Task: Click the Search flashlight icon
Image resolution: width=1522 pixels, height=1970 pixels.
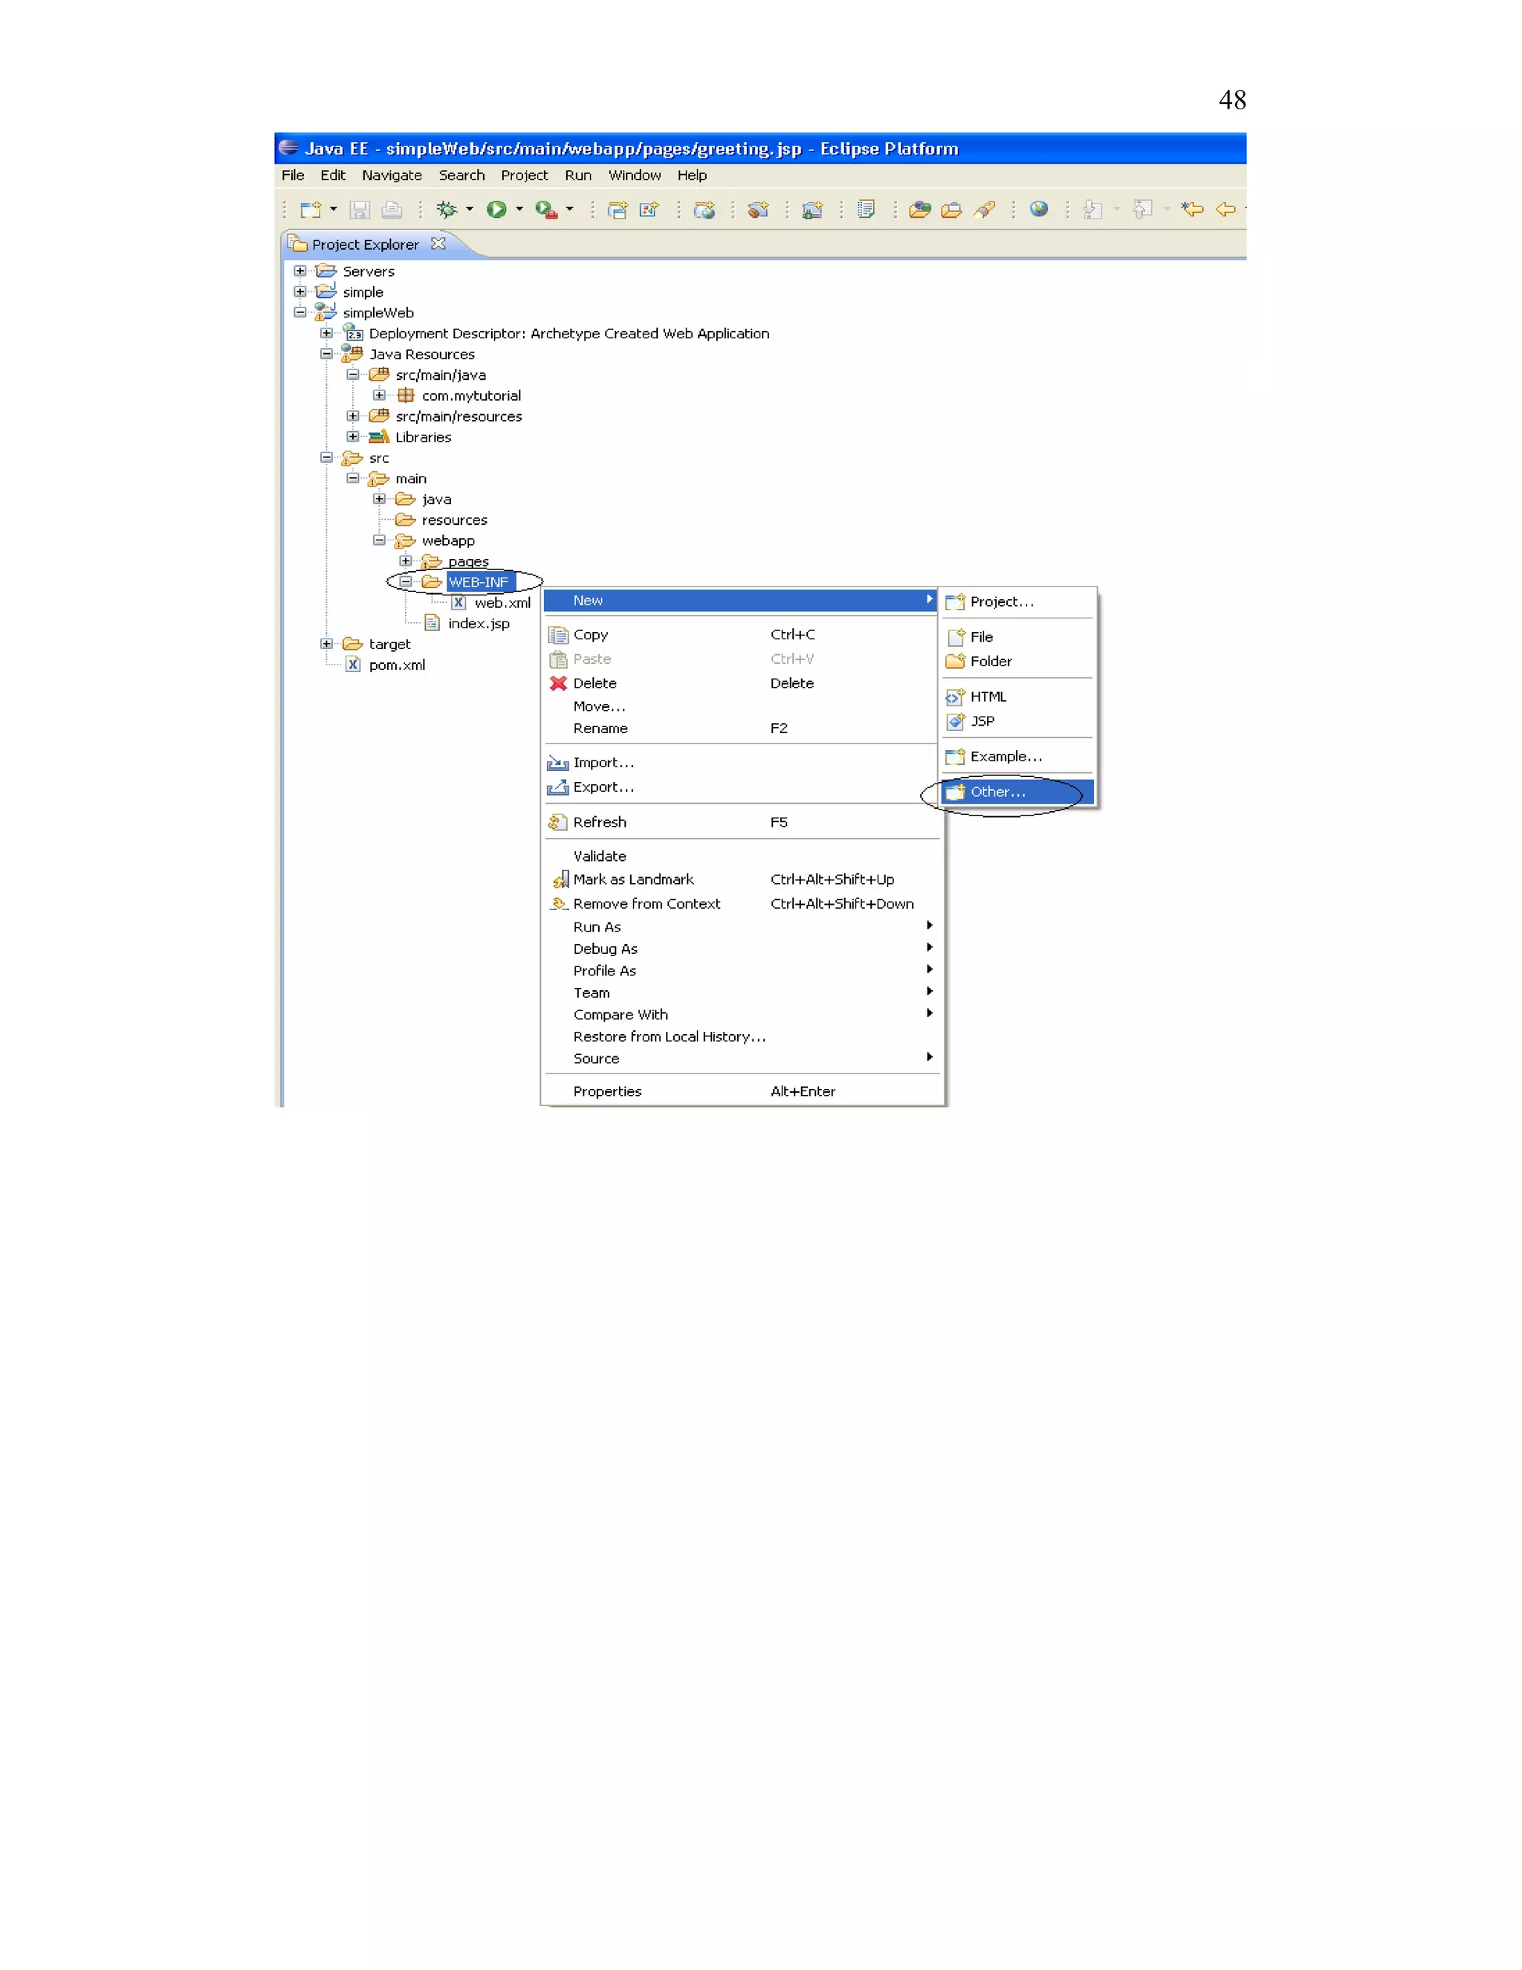Action: click(985, 210)
